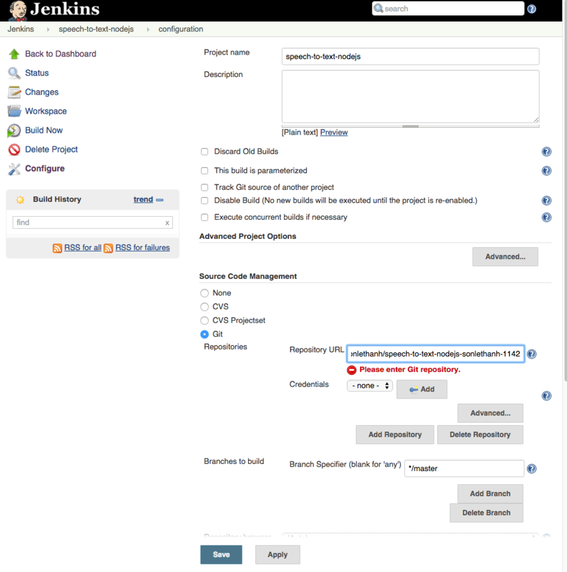
Task: Toggle the Disable Build checkbox
Action: click(204, 201)
